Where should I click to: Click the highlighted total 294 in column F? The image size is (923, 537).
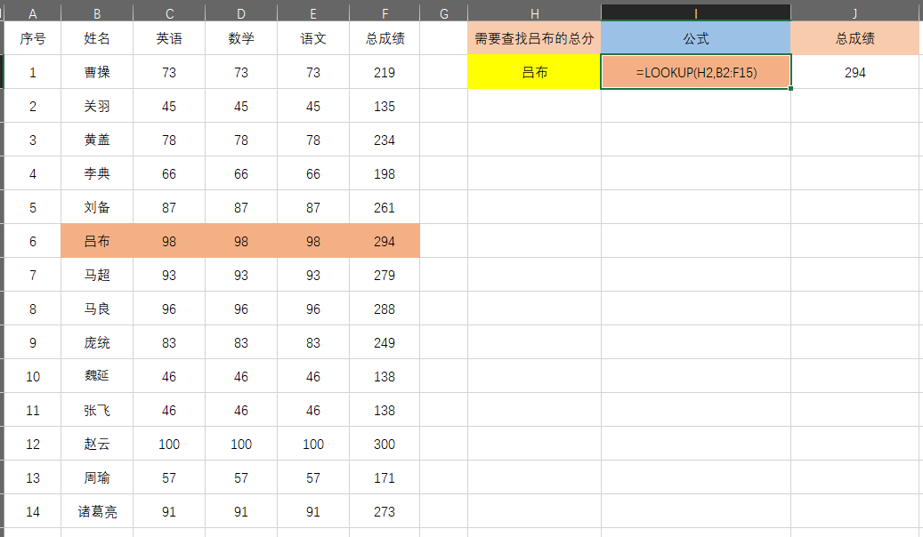point(385,241)
